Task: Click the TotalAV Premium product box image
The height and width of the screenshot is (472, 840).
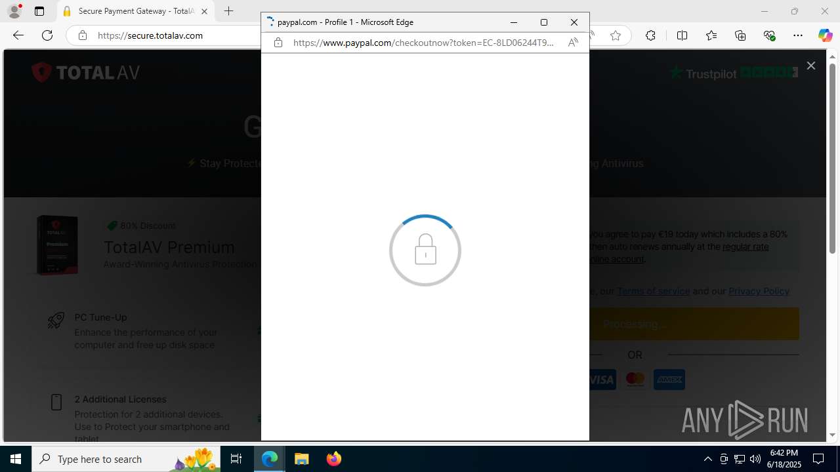Action: (x=58, y=245)
